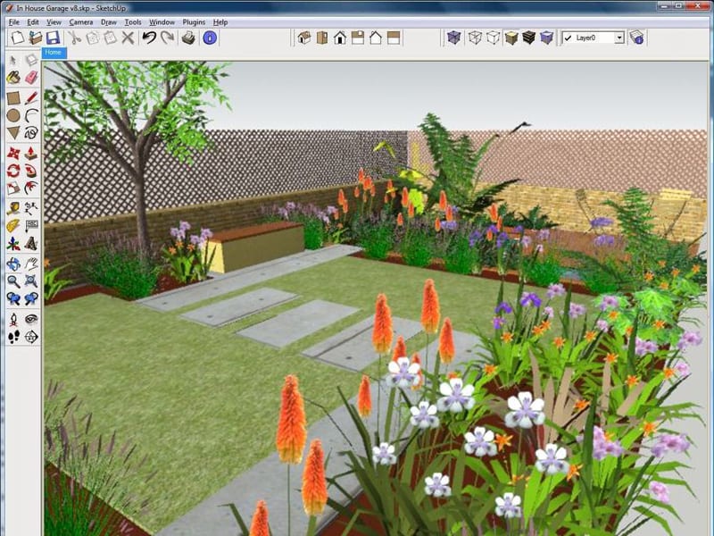Enable Shaded With Textures style
Image resolution: width=714 pixels, height=536 pixels.
pyautogui.click(x=528, y=38)
